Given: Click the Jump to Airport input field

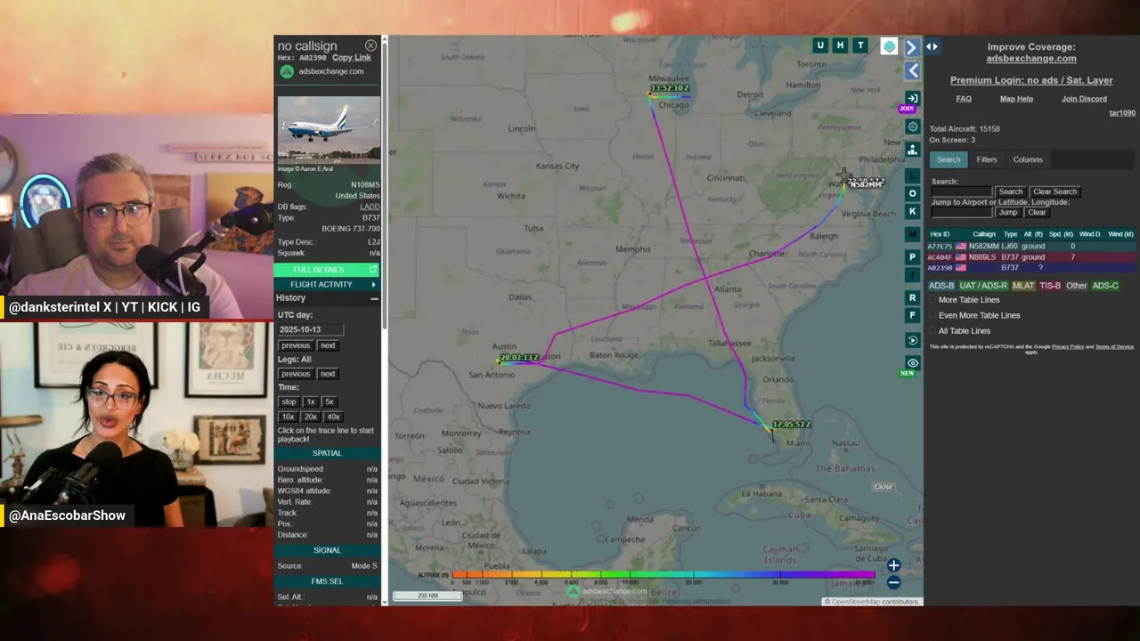Looking at the screenshot, I should (961, 213).
